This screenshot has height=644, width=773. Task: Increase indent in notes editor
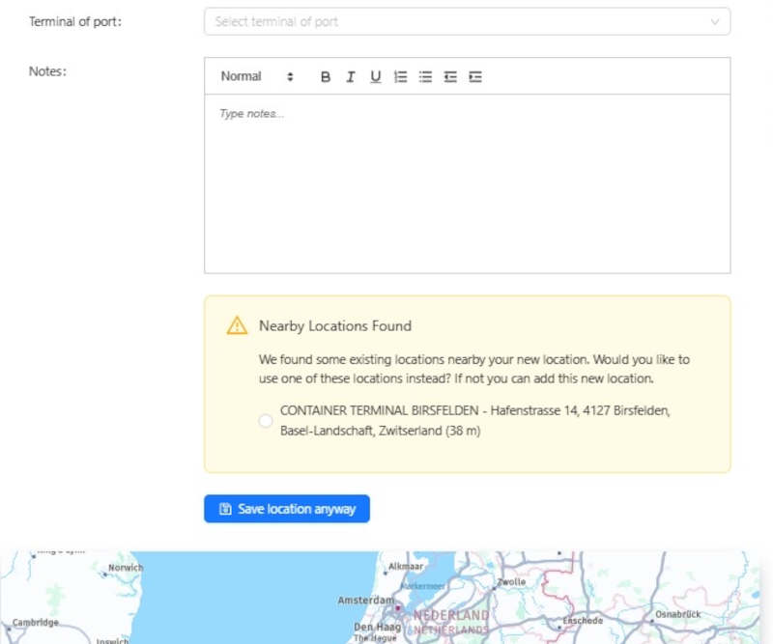pos(475,77)
